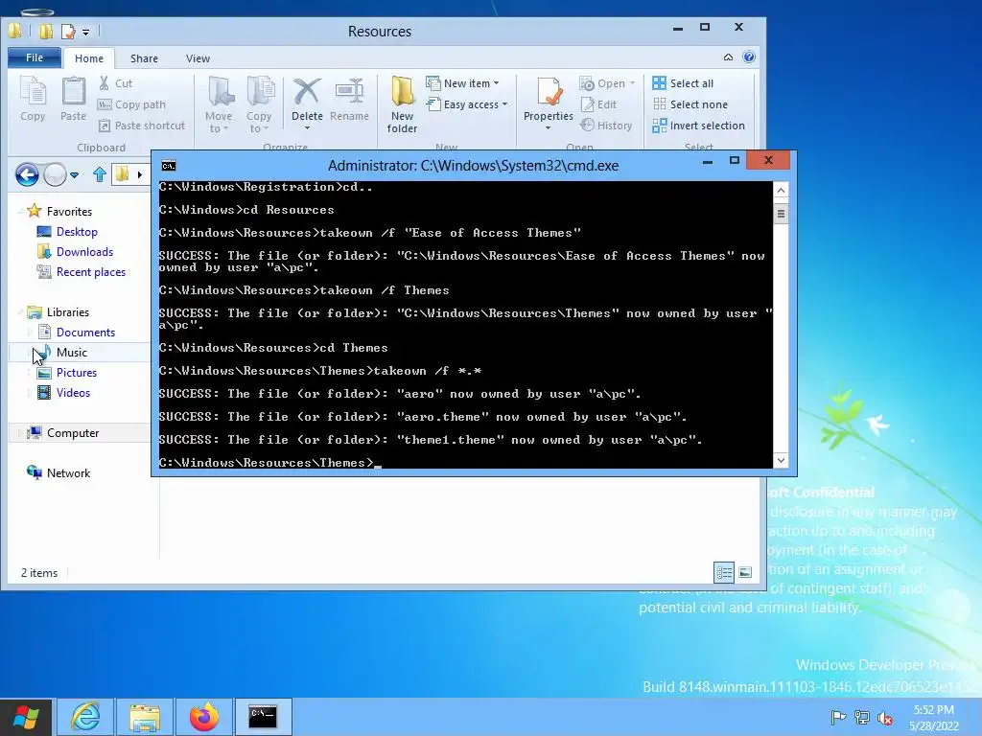Click Select none in ribbon

click(690, 104)
